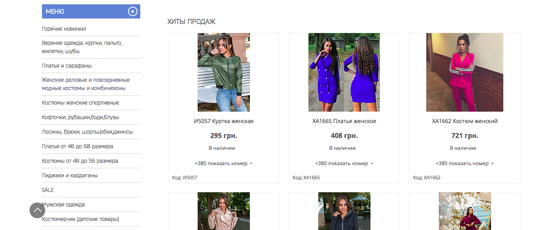Click the green jacket product photo

pyautogui.click(x=224, y=72)
